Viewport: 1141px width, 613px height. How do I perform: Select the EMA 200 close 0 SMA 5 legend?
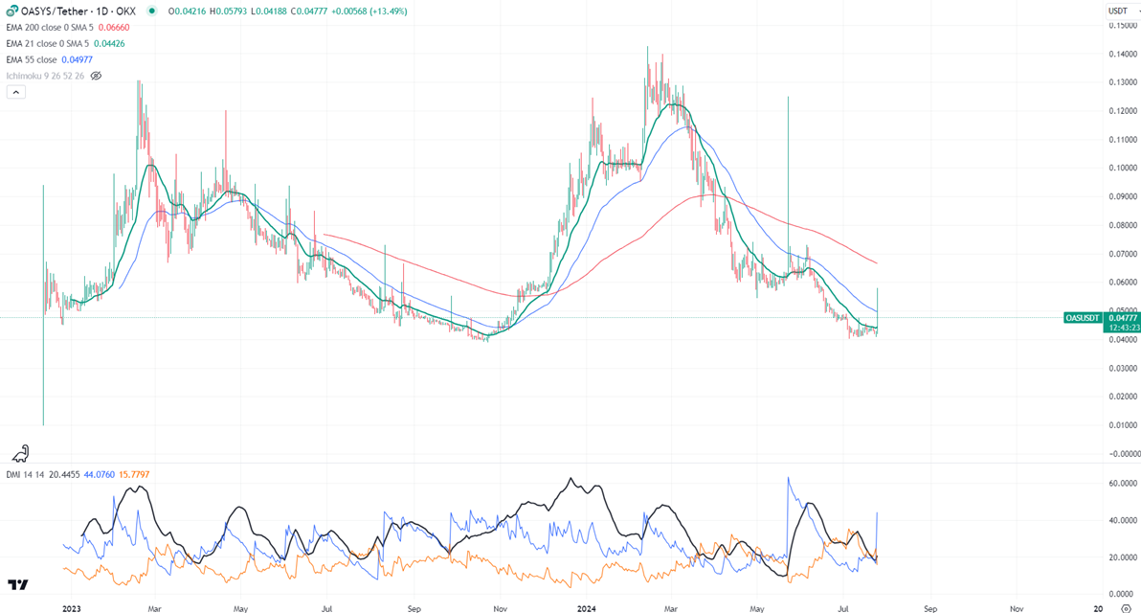click(x=50, y=28)
